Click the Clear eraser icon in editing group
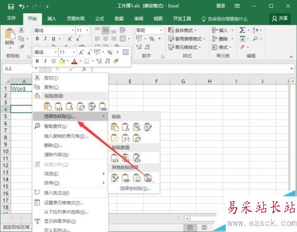Viewport: 297px width, 232px height. [x=242, y=47]
